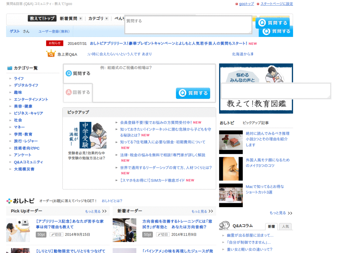Click the blue Q 質問する button top right
The height and width of the screenshot is (253, 338).
[272, 23]
